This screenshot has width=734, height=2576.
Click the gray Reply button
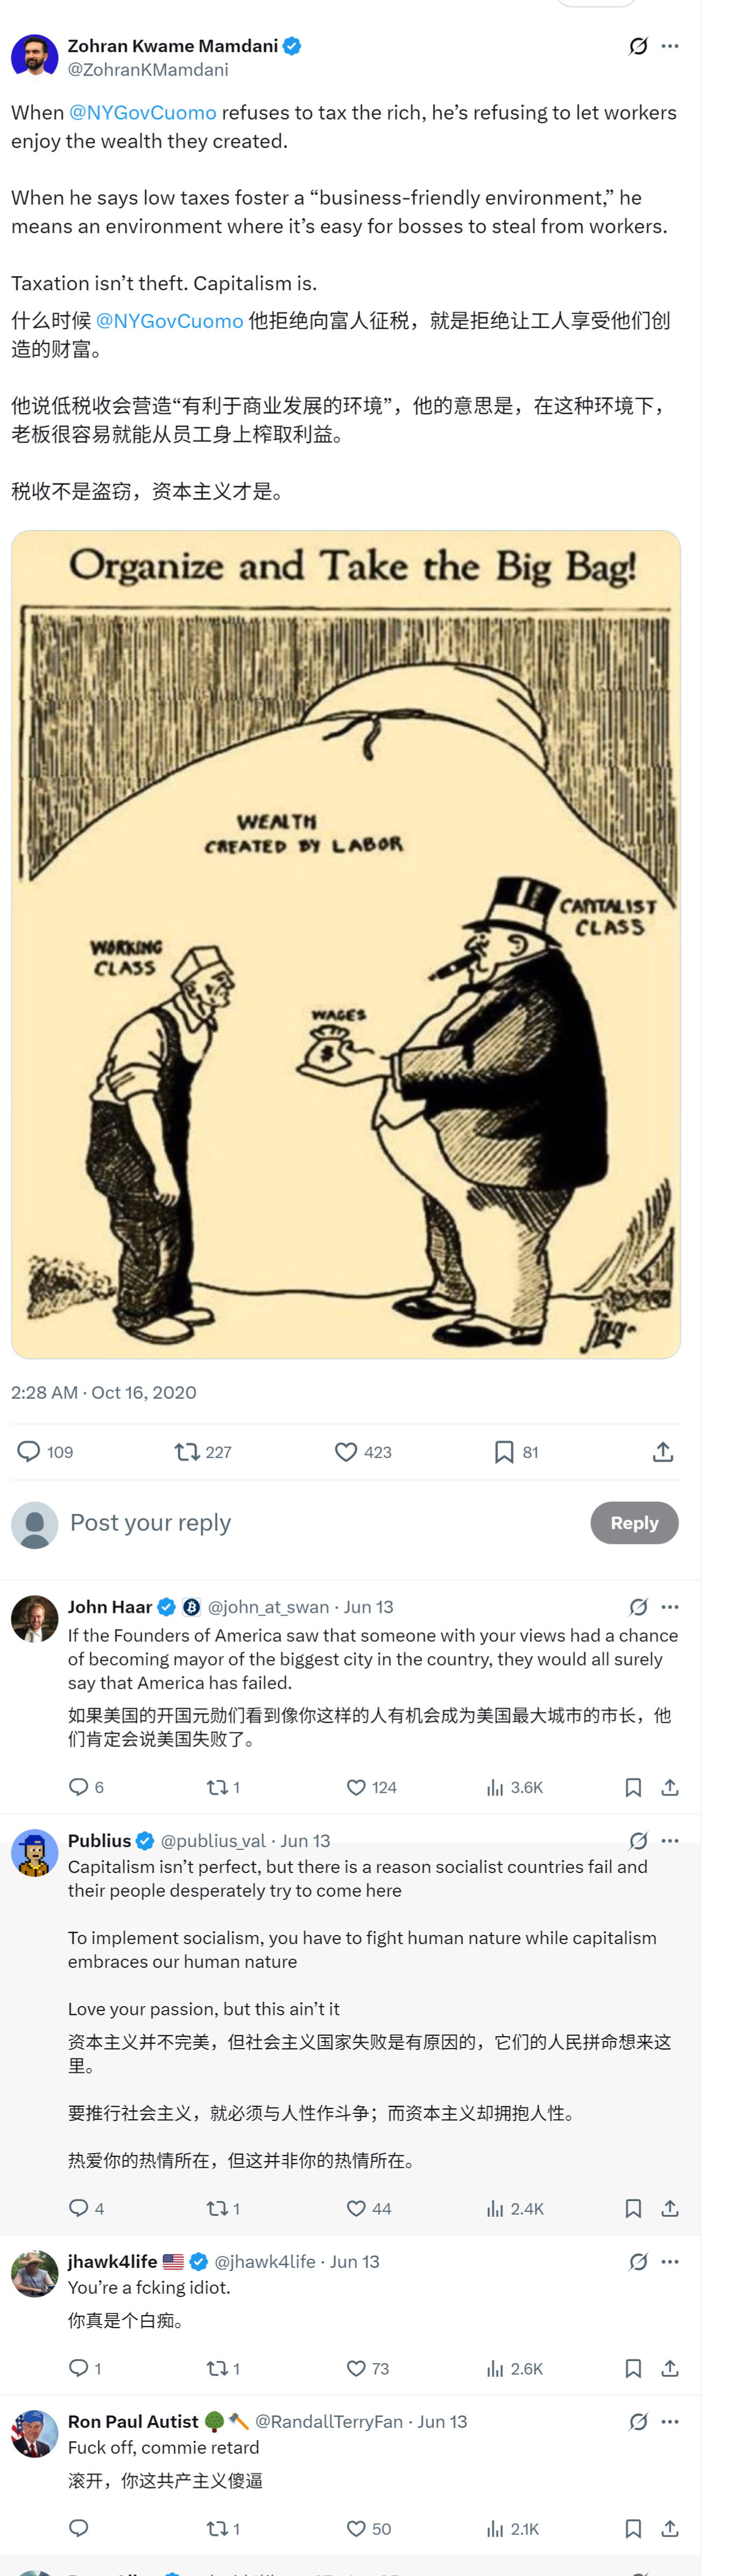coord(633,1522)
